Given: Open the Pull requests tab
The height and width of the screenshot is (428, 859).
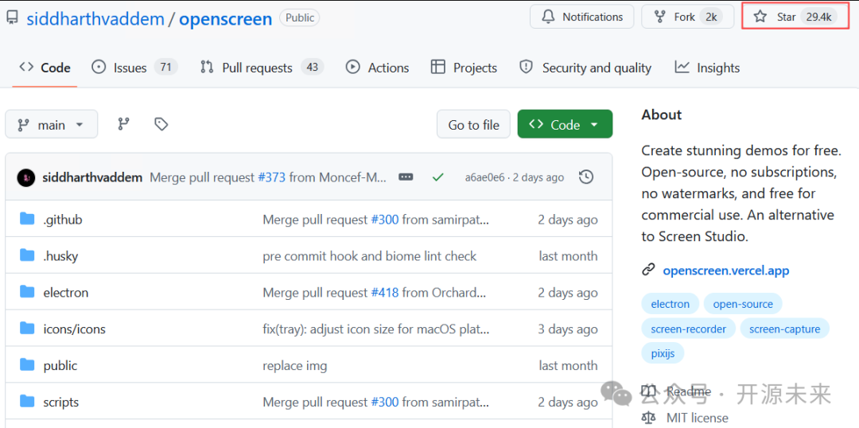Looking at the screenshot, I should pos(262,68).
